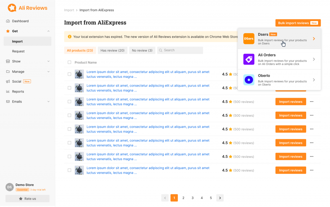Image resolution: width=330 pixels, height=207 pixels.
Task: Click the Oberlo app icon
Action: coord(249,80)
